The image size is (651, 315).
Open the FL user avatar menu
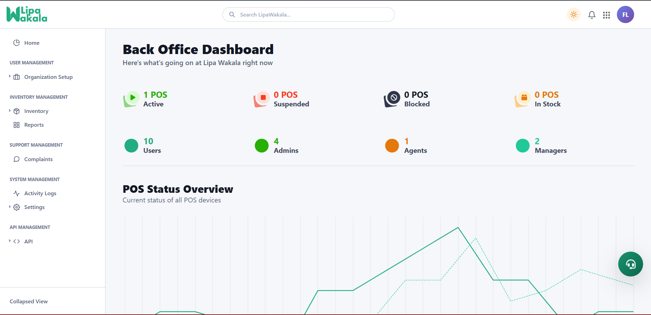click(625, 14)
